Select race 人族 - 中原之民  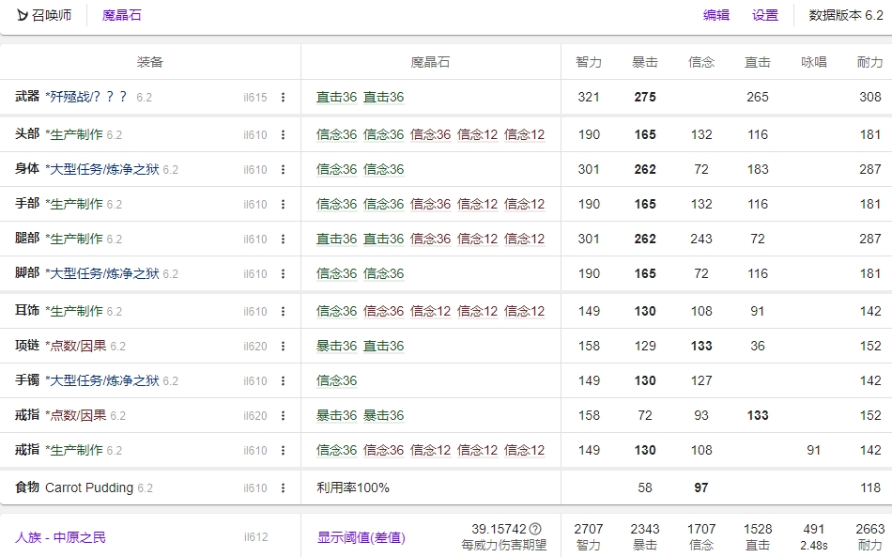click(x=60, y=537)
